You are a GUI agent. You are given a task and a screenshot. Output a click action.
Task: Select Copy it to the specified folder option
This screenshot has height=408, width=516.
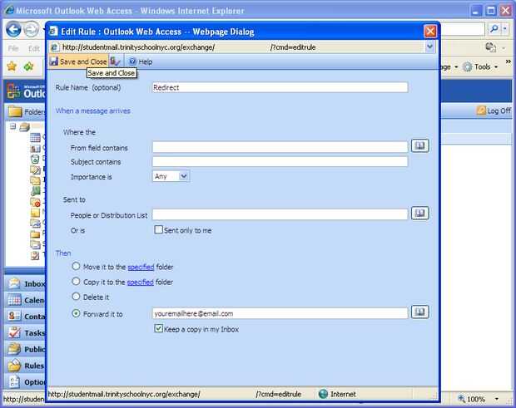tap(76, 281)
